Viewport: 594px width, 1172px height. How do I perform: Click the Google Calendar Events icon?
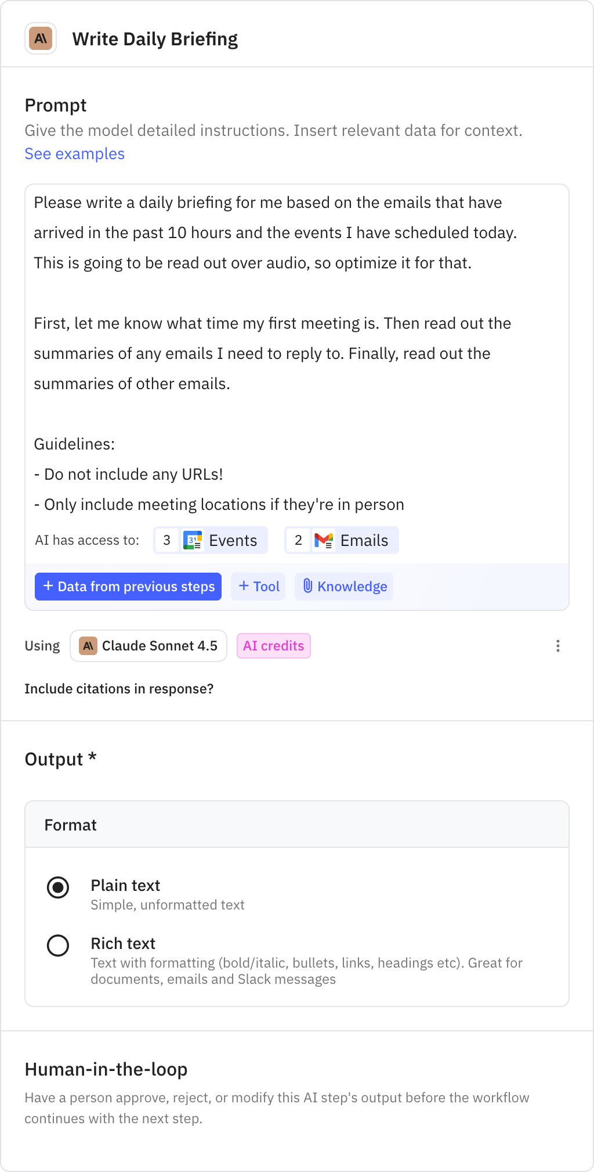(193, 540)
